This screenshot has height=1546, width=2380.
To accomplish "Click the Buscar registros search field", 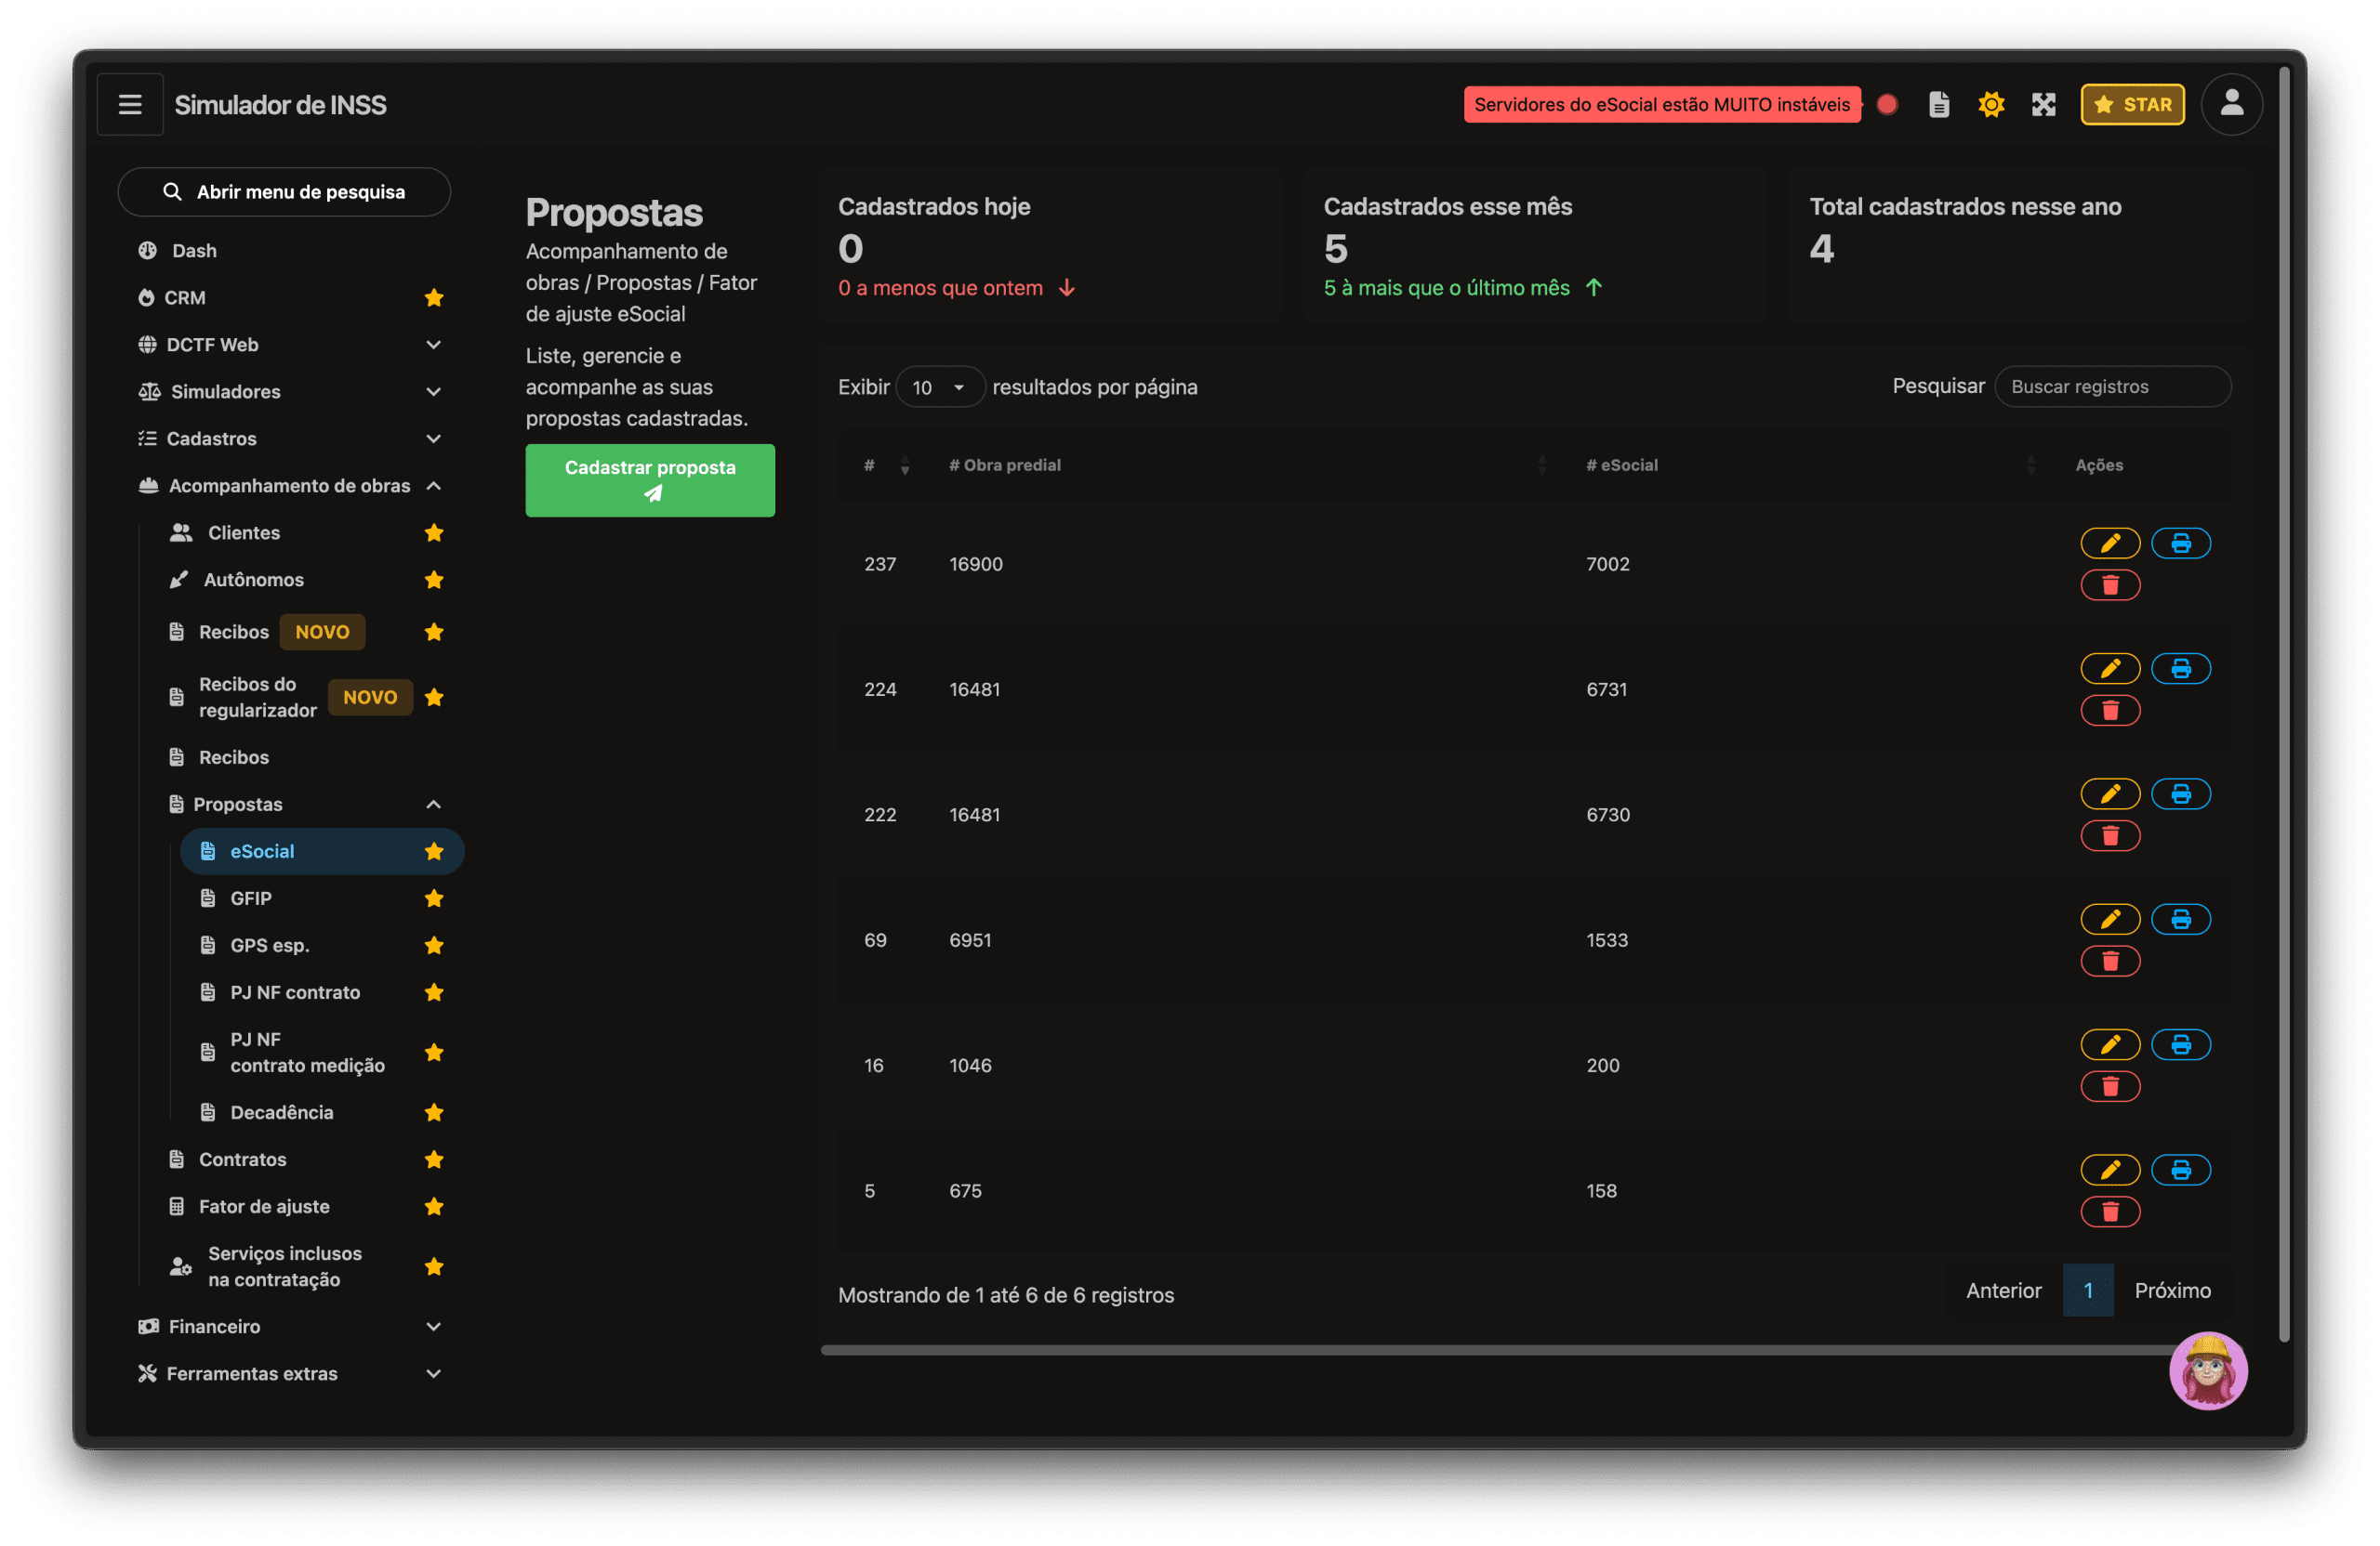I will click(2112, 386).
